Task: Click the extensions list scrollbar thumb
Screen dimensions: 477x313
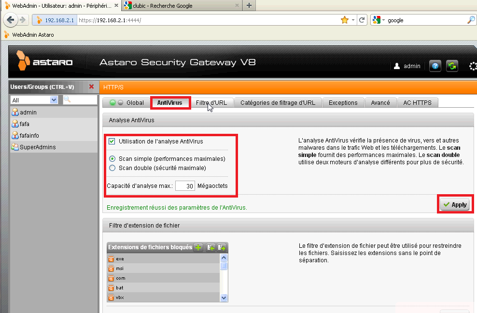Action: 224,266
